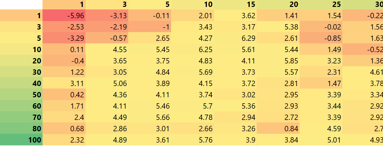Select the cell showing 6.25
The image size is (383, 146).
click(192, 49)
